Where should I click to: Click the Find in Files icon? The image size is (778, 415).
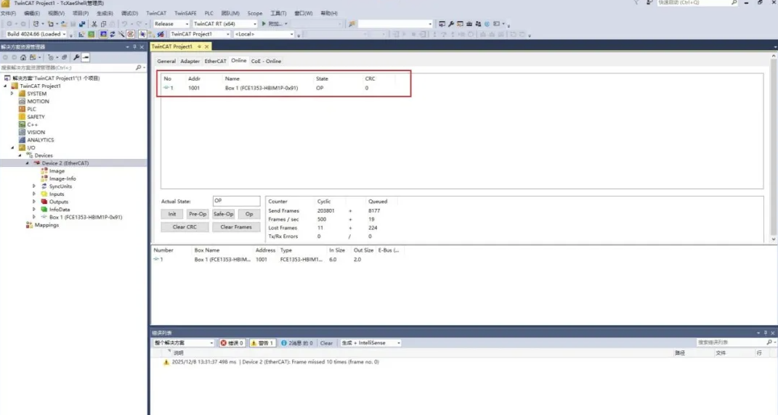click(352, 24)
